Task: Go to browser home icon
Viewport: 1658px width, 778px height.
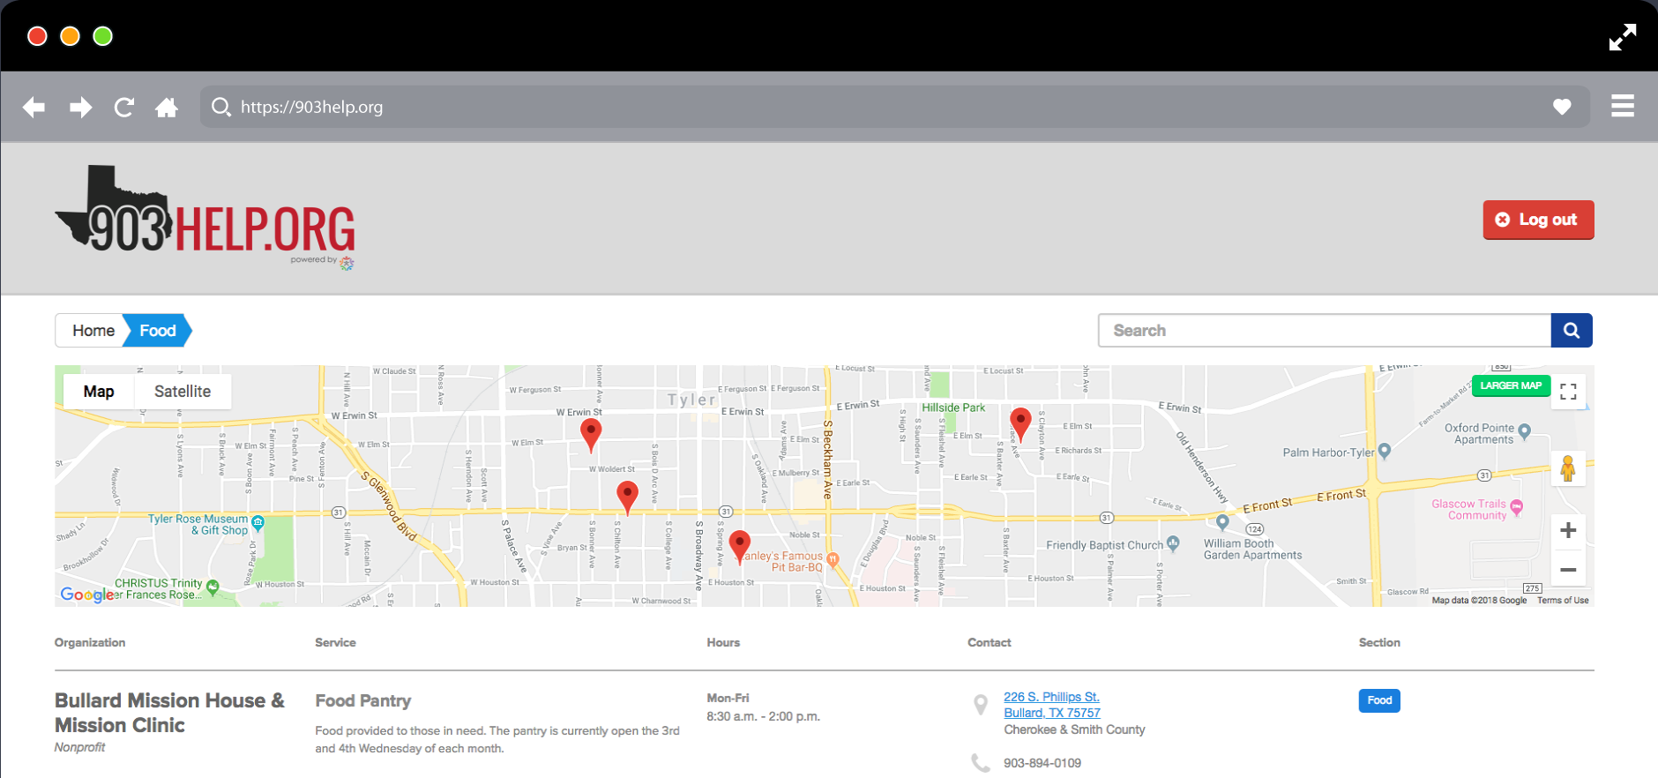Action: pyautogui.click(x=166, y=108)
